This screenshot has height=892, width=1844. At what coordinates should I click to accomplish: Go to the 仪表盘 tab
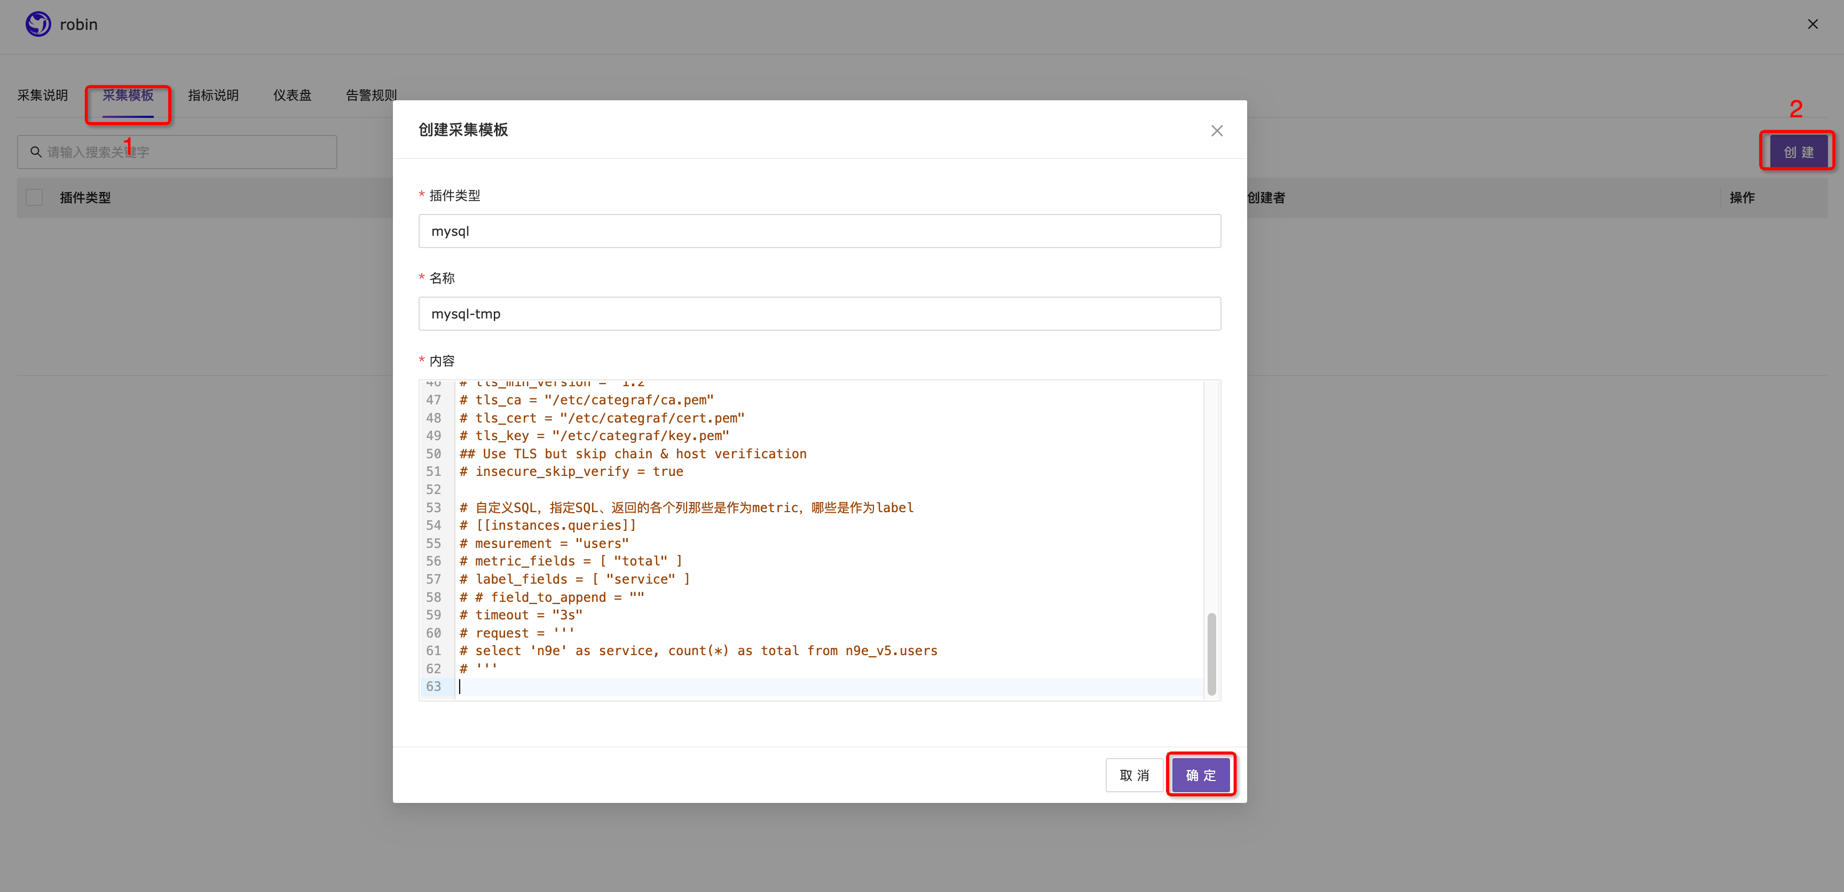tap(291, 95)
